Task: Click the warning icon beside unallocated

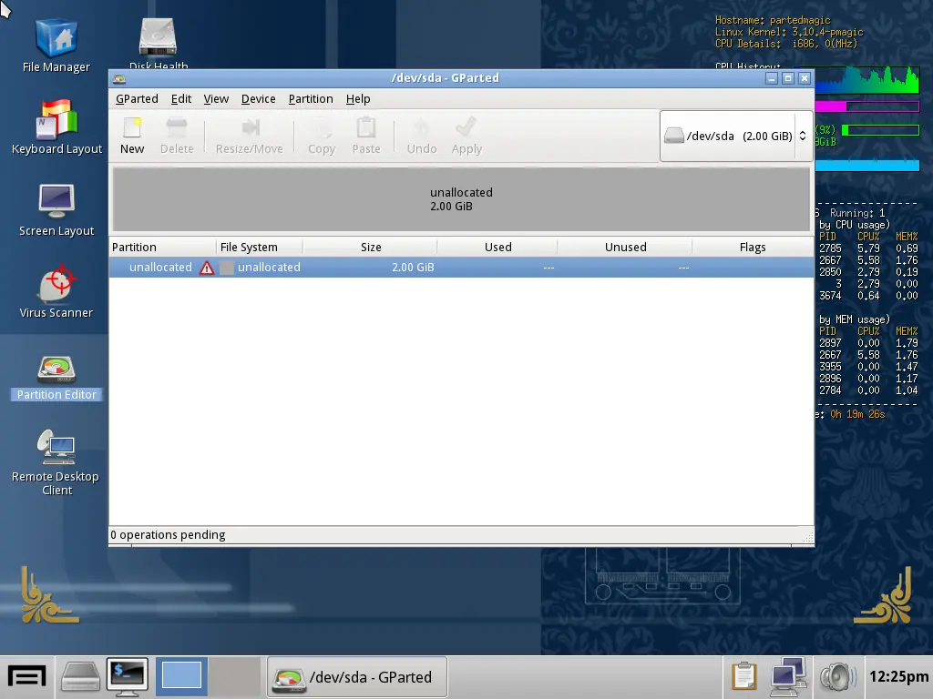Action: 207,268
